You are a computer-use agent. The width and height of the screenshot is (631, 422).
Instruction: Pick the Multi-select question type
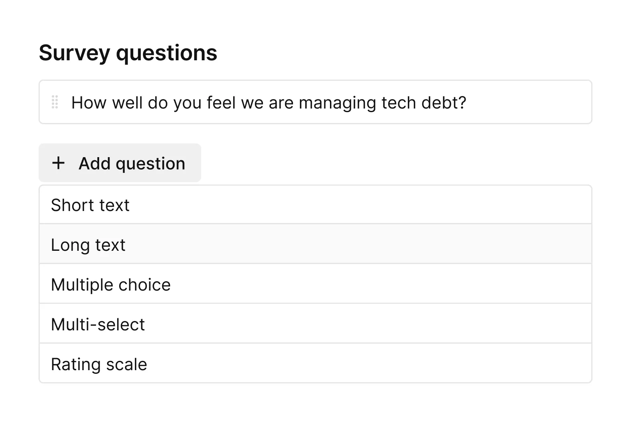(x=315, y=324)
